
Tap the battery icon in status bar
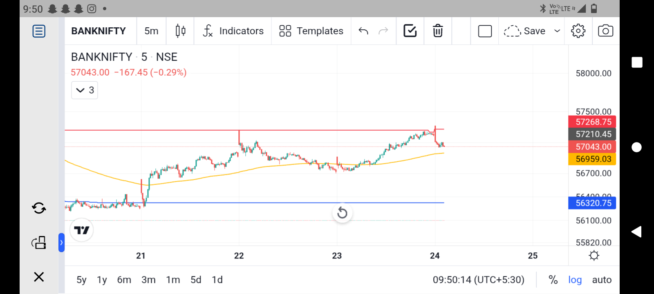[x=594, y=8]
